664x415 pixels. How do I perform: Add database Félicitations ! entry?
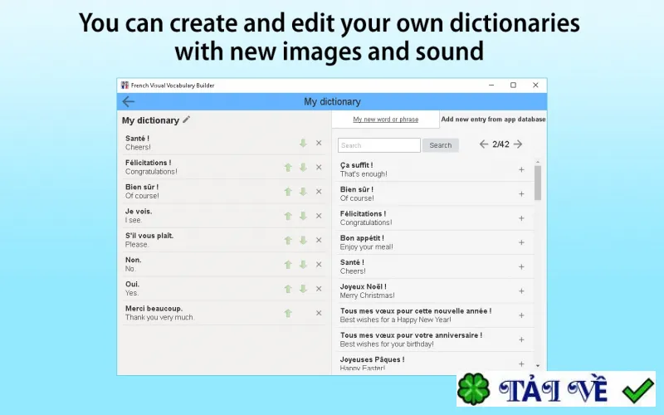(x=521, y=218)
